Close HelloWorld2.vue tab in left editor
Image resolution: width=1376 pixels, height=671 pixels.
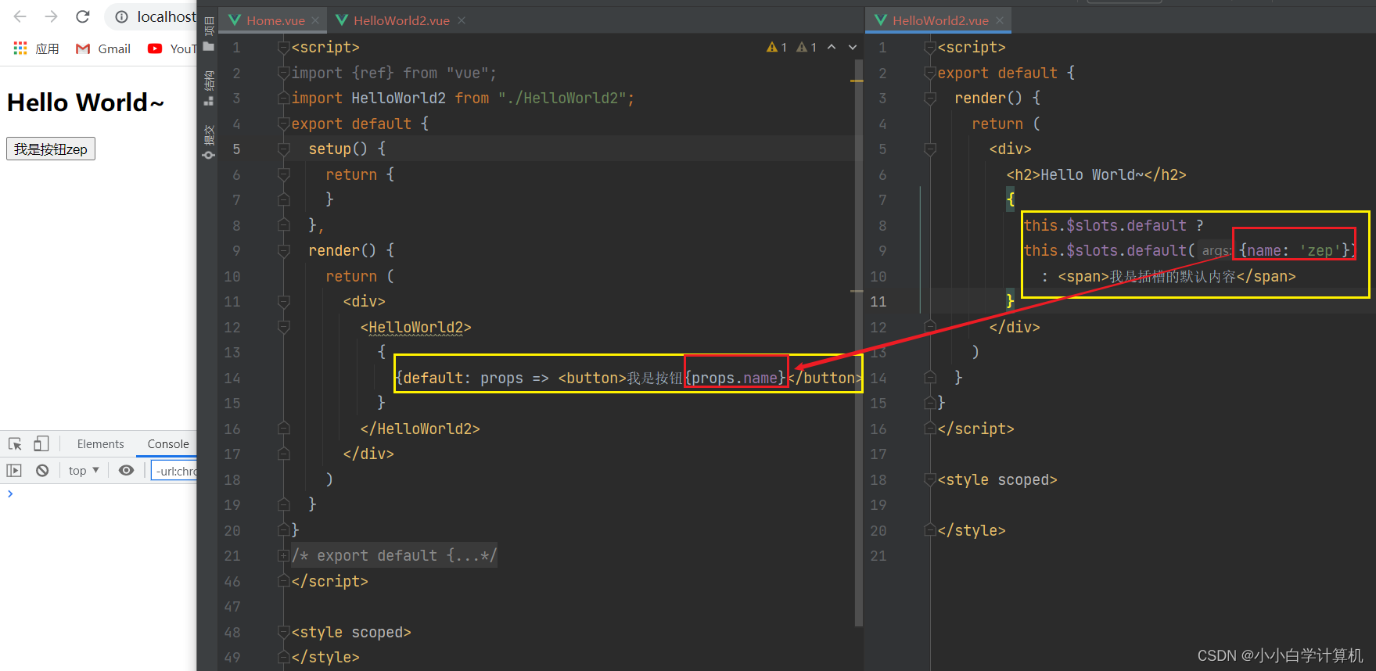462,20
